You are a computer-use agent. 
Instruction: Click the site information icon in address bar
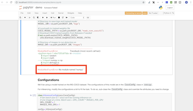pos(17,2)
